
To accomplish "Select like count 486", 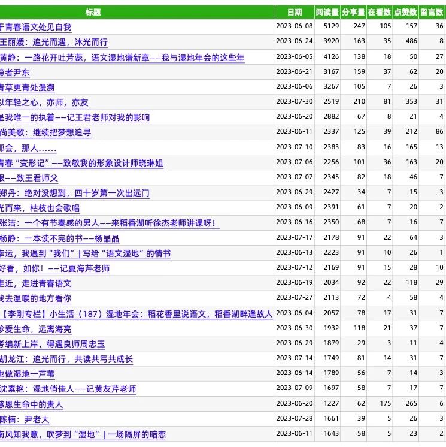I will pos(411,41).
